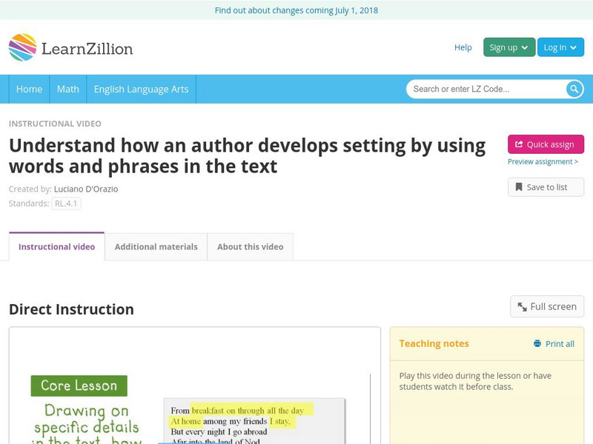Click the INSTRUCTIONAL VIDEO label

55,124
